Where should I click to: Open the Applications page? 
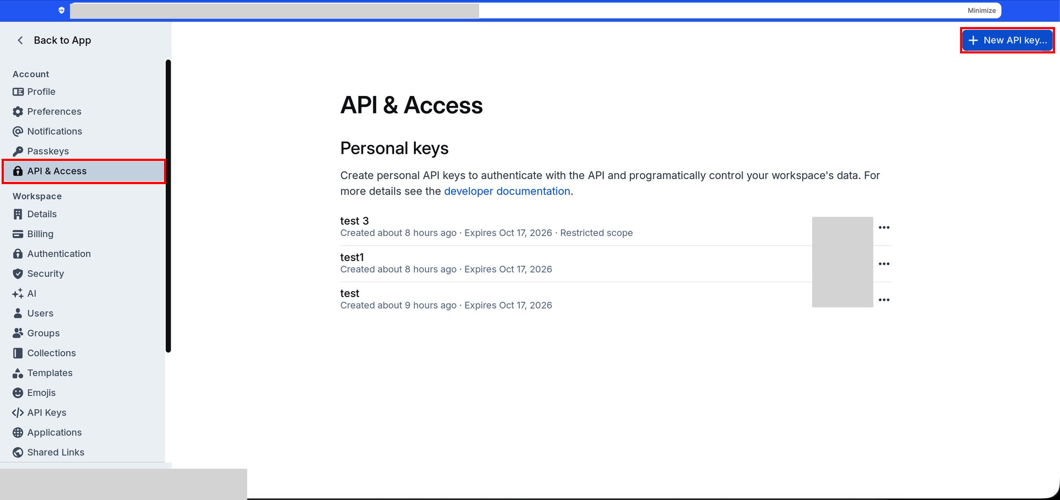click(x=83, y=432)
